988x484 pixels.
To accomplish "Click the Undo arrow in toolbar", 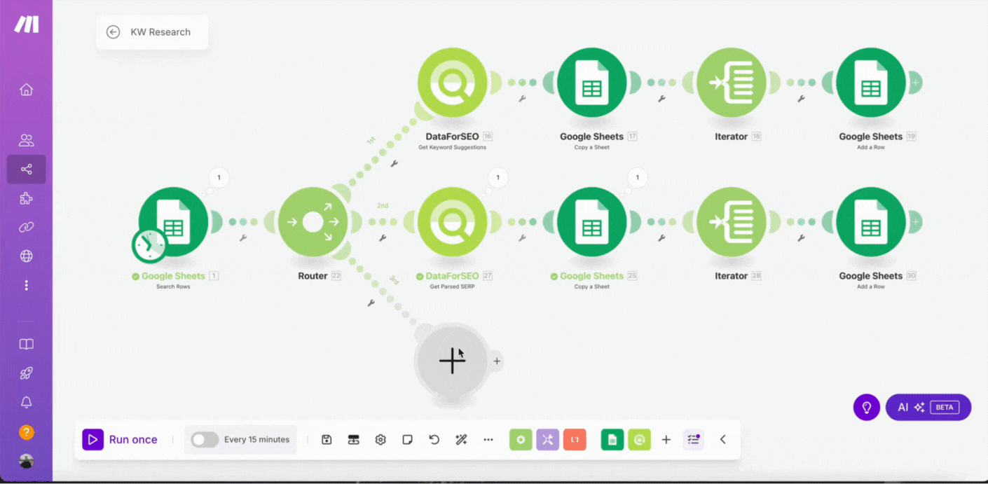I will pos(434,439).
